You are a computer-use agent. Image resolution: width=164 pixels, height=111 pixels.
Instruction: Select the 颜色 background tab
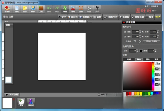pos(139,60)
